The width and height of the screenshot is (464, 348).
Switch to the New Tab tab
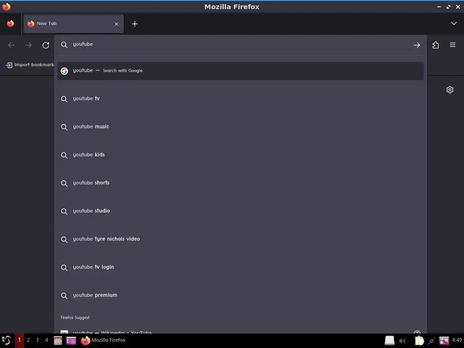(73, 24)
